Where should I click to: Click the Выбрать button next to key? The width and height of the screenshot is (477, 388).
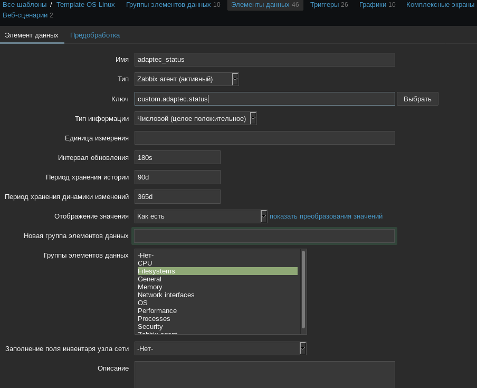pos(417,99)
